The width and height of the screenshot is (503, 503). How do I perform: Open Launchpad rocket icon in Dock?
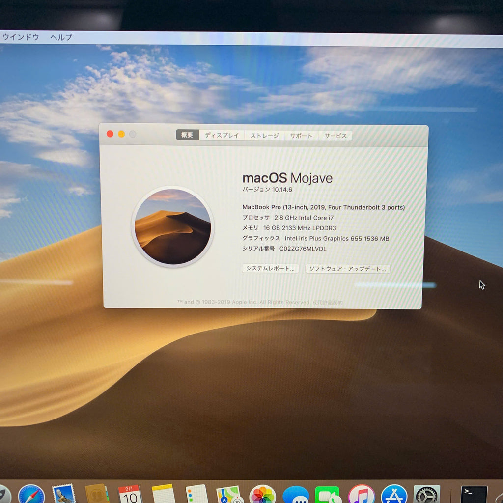click(4, 494)
